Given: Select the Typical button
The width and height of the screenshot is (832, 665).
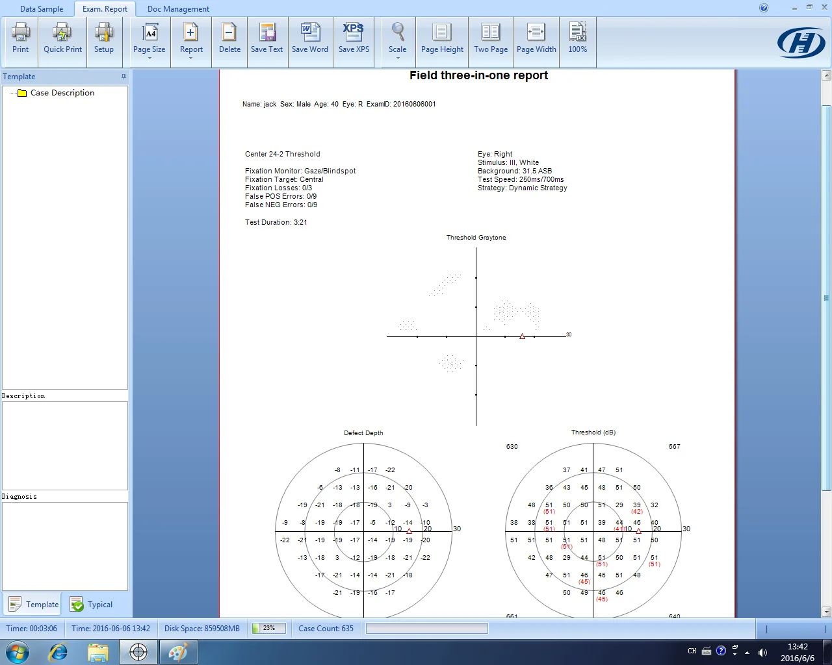Looking at the screenshot, I should [x=92, y=605].
